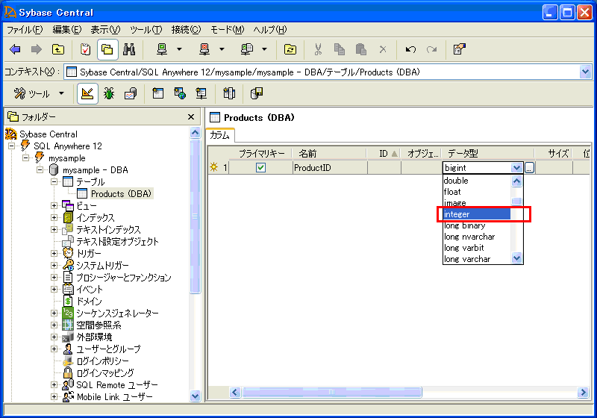The image size is (597, 418).
Task: Click the green connect computer icon
Action: click(162, 49)
